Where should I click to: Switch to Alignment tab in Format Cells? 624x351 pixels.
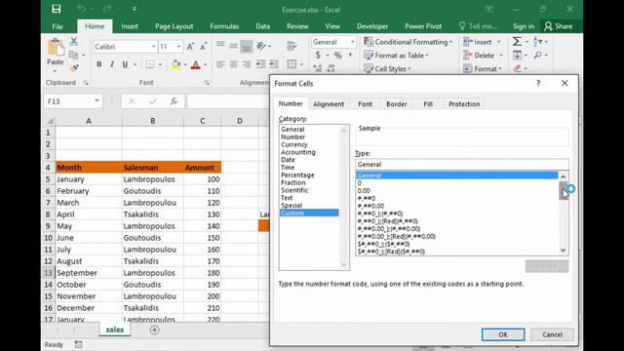coord(329,104)
